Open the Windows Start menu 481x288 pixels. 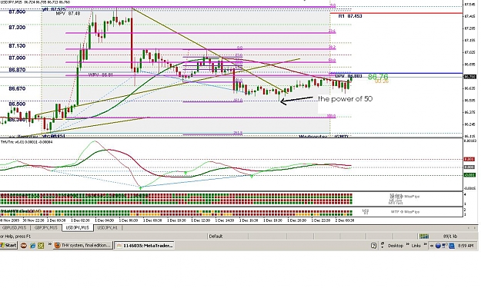click(x=8, y=246)
